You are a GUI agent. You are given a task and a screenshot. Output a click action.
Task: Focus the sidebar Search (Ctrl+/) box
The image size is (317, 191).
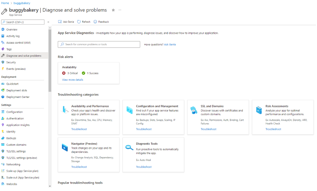click(23, 22)
